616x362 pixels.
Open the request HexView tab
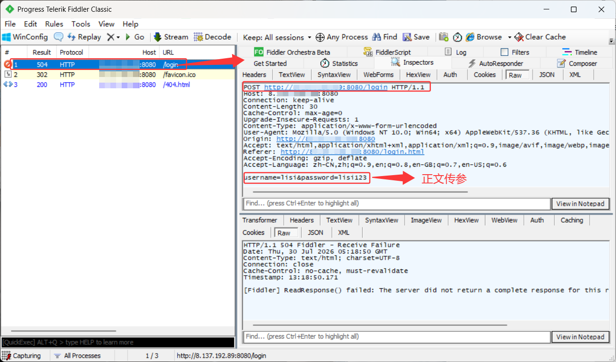click(x=418, y=75)
